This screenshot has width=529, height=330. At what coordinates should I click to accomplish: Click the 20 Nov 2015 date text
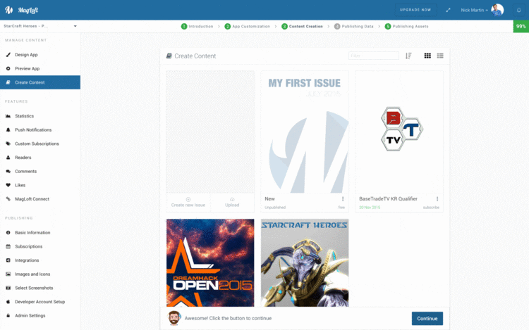[x=370, y=207]
